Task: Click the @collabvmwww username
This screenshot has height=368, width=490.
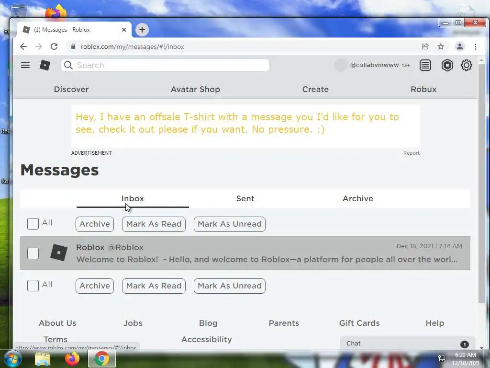Action: pyautogui.click(x=374, y=65)
